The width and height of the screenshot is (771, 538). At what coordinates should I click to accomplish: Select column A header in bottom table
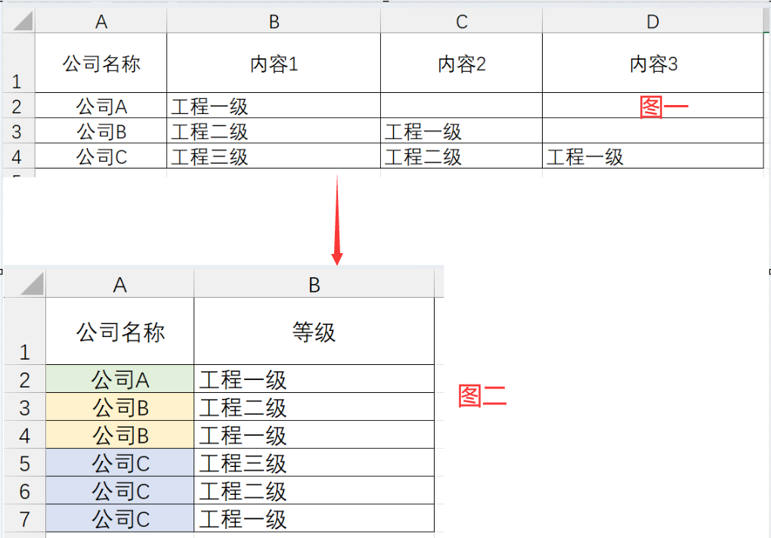click(x=119, y=284)
